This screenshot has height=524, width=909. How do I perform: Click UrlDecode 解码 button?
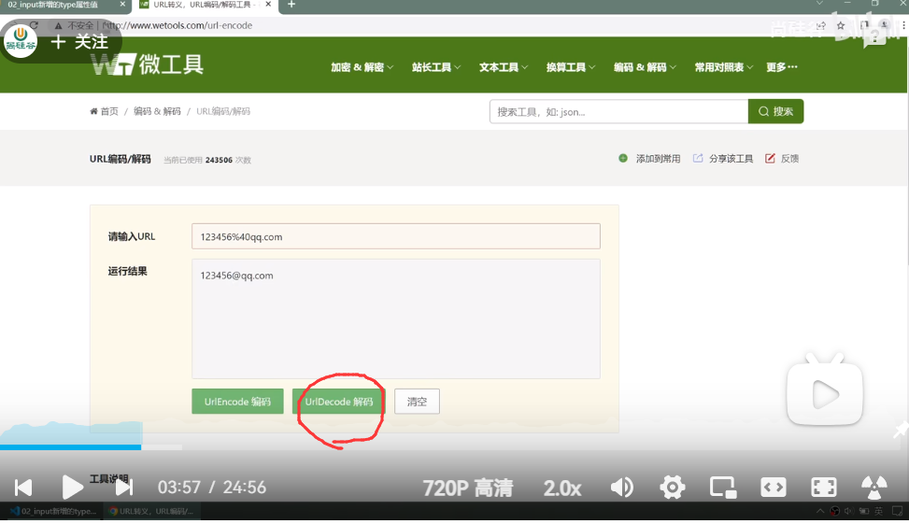(x=339, y=401)
